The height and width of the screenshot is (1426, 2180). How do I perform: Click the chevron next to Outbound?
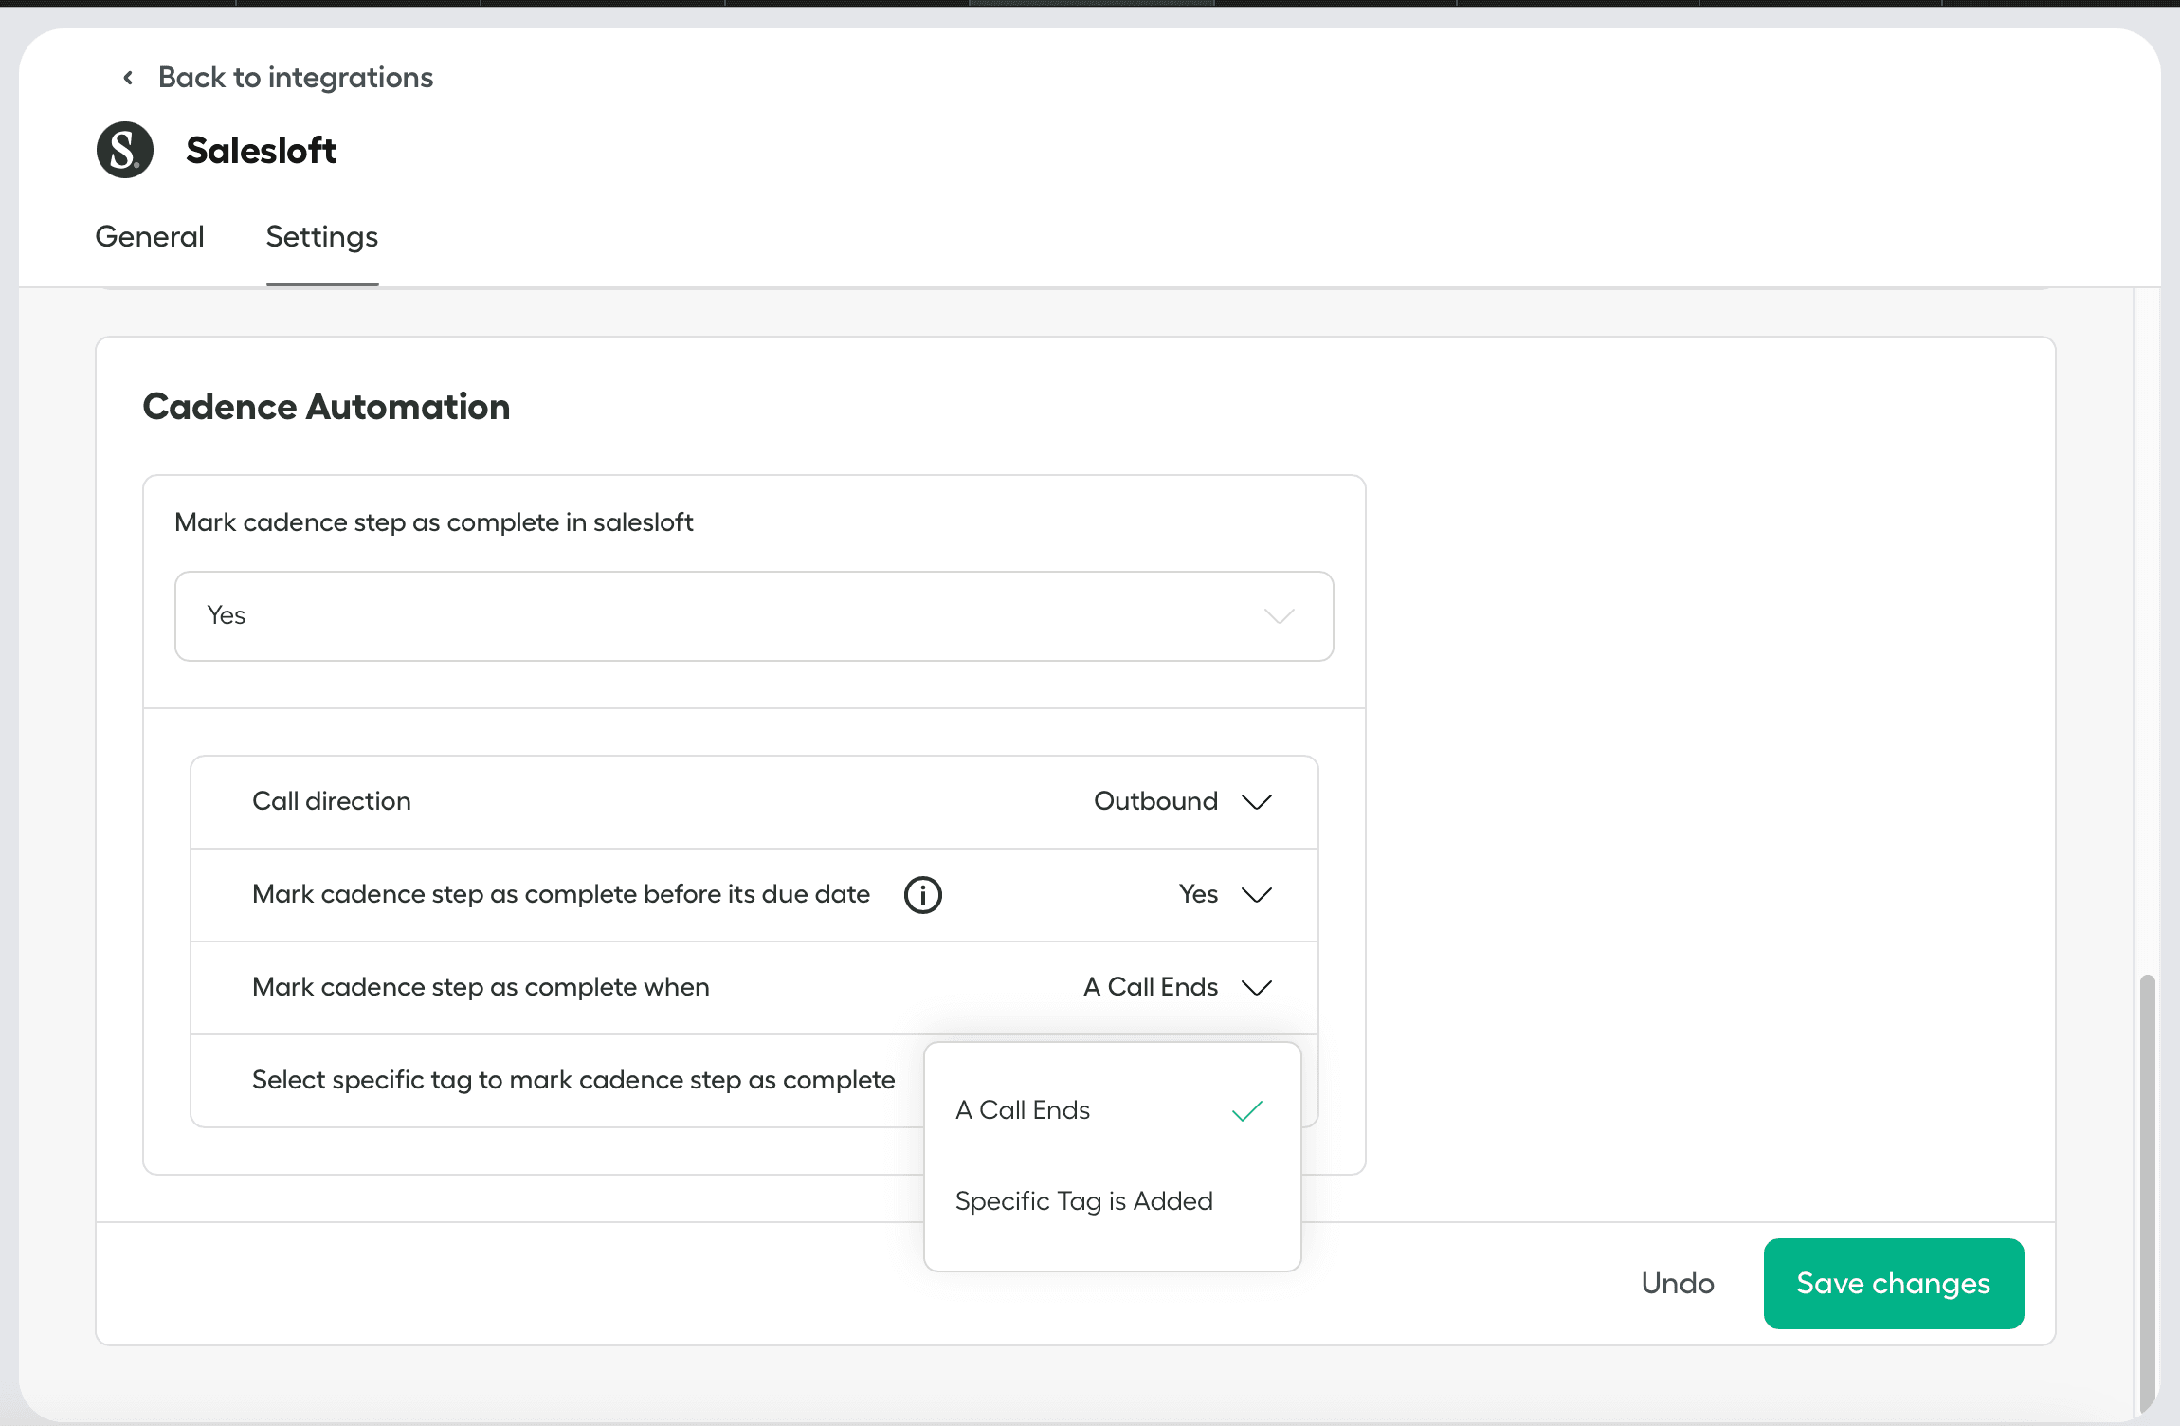1257,802
